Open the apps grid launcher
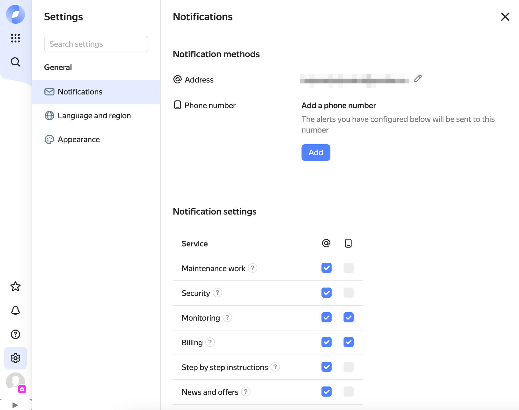The width and height of the screenshot is (519, 410). [x=15, y=38]
